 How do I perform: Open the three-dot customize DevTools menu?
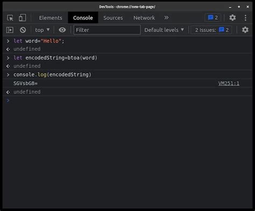pyautogui.click(x=245, y=18)
